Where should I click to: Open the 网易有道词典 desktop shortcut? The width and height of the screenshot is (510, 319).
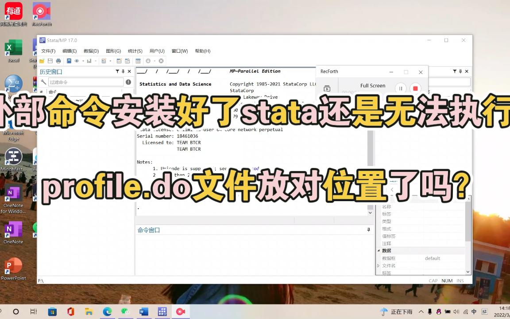(x=13, y=14)
